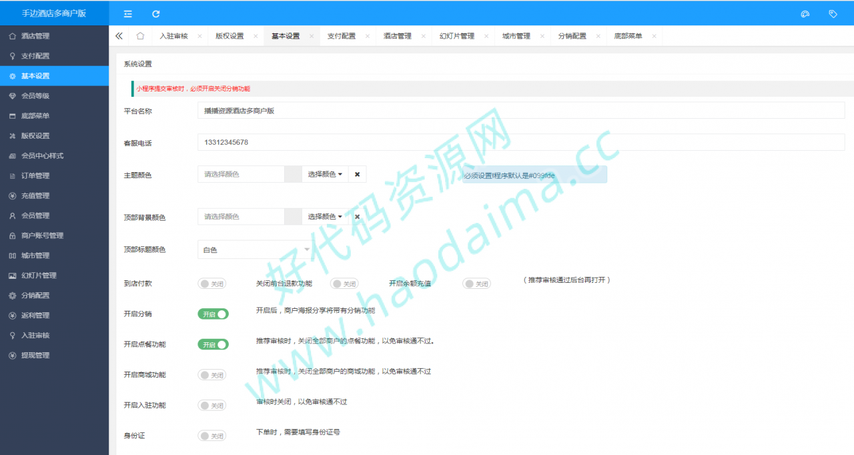This screenshot has height=455, width=854.
Task: Switch to the 版权设置 tab
Action: tap(230, 36)
